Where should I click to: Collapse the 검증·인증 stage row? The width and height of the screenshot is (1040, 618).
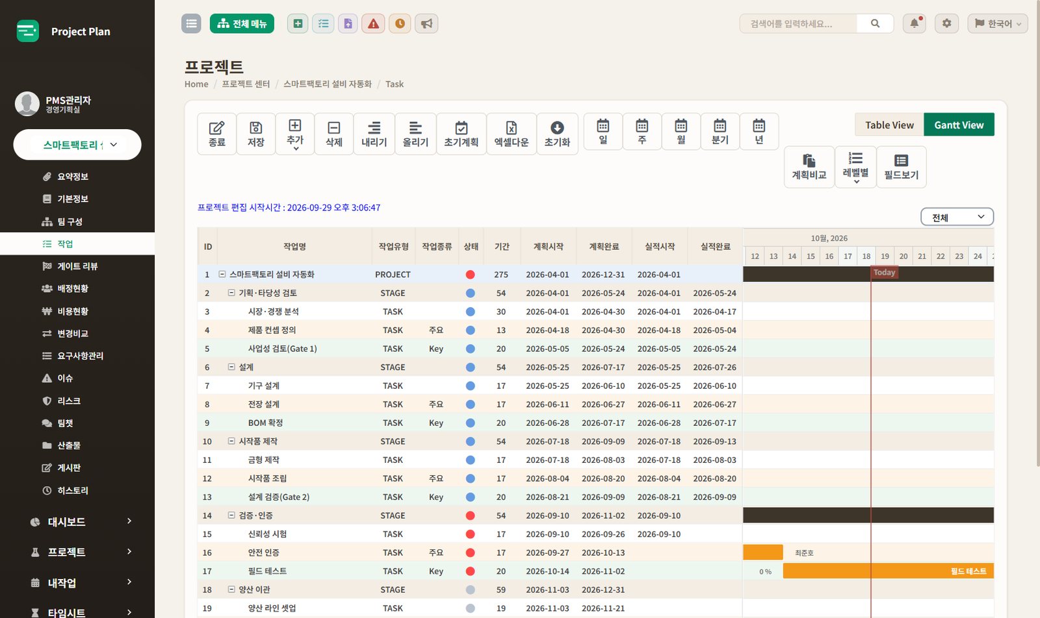pos(231,515)
